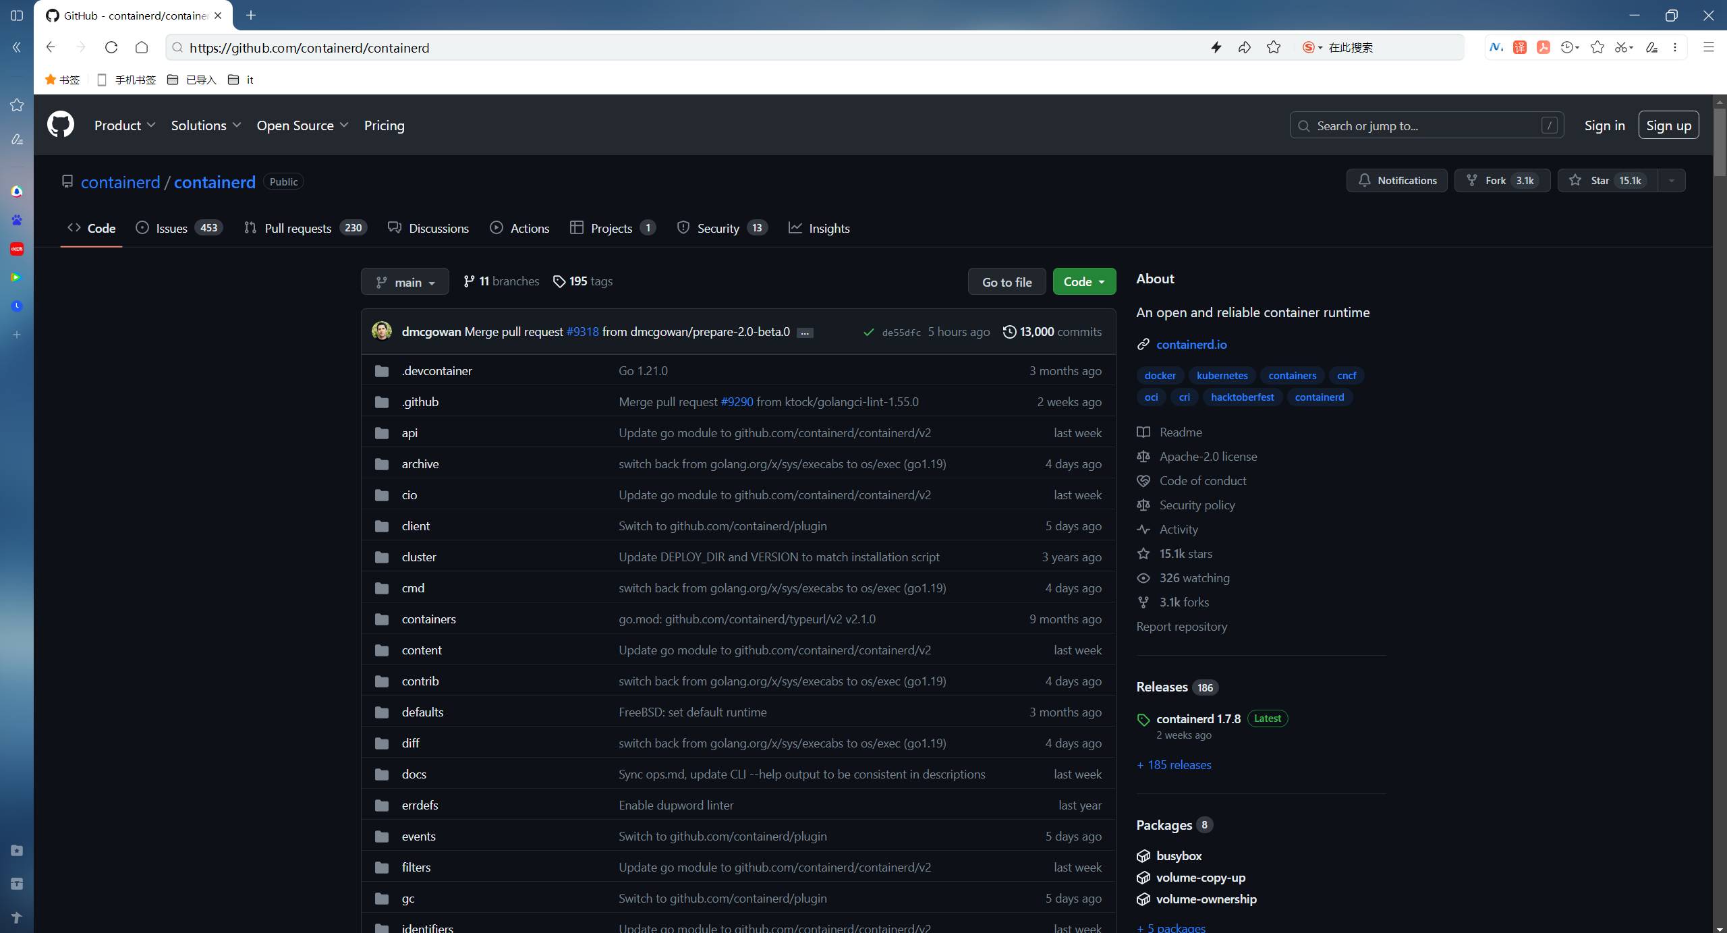Expand the commit message ellipsis button
Screen dimensions: 1727x933
click(805, 333)
